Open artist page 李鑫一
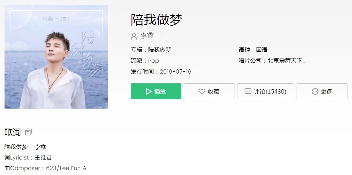352x175 pixels. pos(150,35)
